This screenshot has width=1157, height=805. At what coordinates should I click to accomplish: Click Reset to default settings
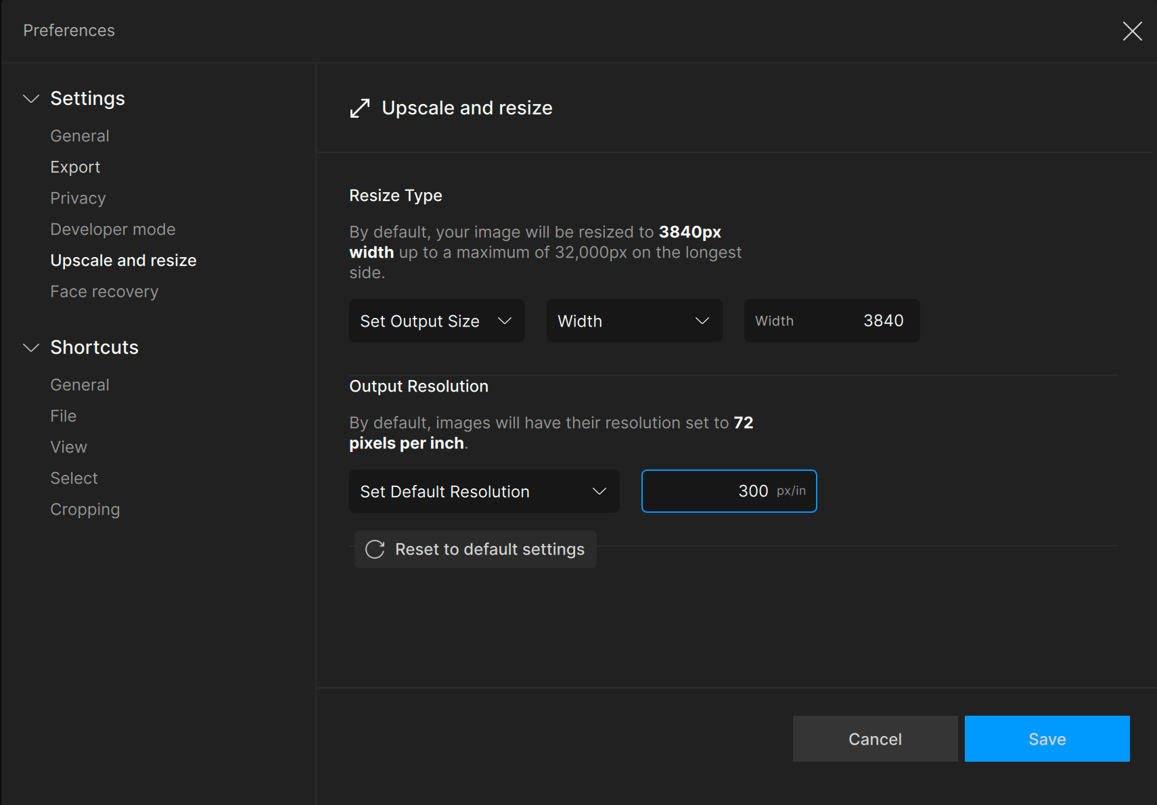pyautogui.click(x=489, y=549)
